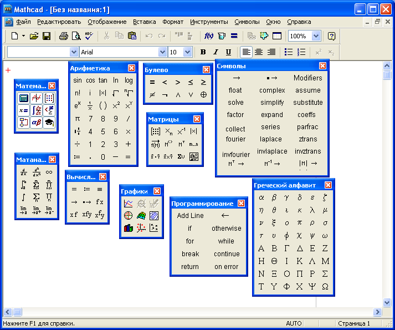
Task: Insert polar plot from Graphs palette
Action: tap(129, 216)
